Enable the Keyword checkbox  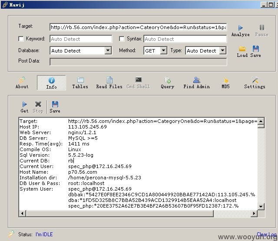tap(21, 39)
